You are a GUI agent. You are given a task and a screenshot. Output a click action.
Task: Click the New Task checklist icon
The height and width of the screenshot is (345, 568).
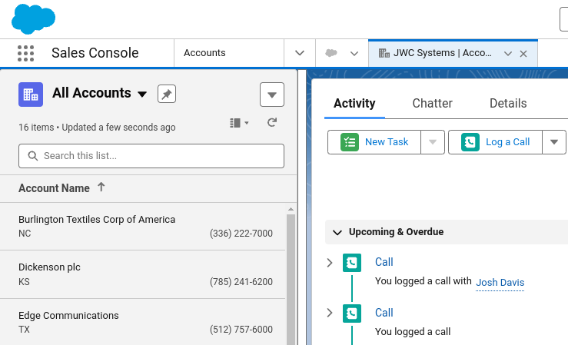click(350, 142)
